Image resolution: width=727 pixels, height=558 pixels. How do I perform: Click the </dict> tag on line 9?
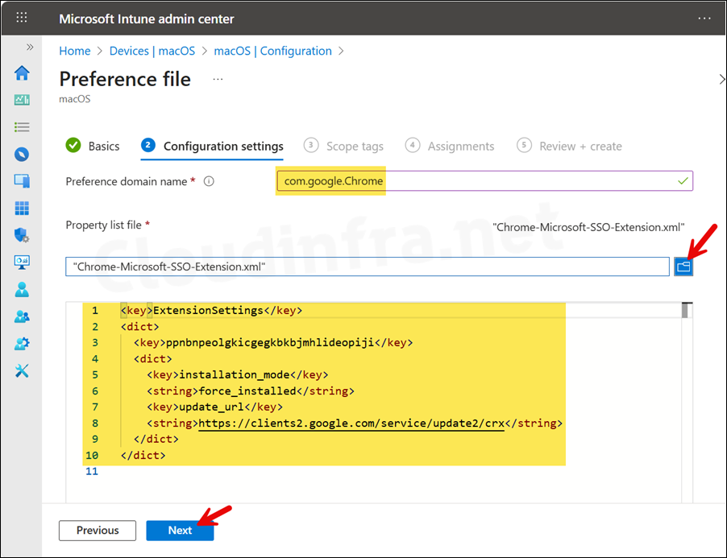[156, 439]
